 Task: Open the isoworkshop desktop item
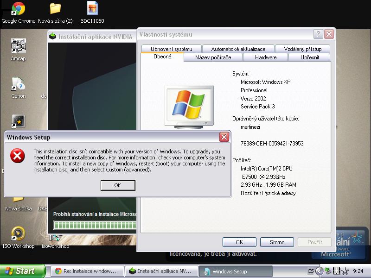55,241
